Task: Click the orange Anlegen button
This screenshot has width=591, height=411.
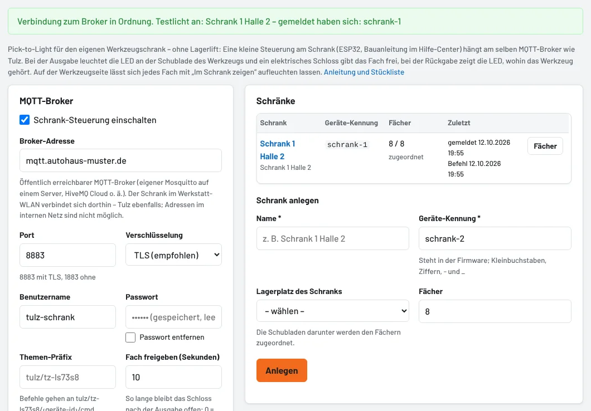Action: pos(282,370)
